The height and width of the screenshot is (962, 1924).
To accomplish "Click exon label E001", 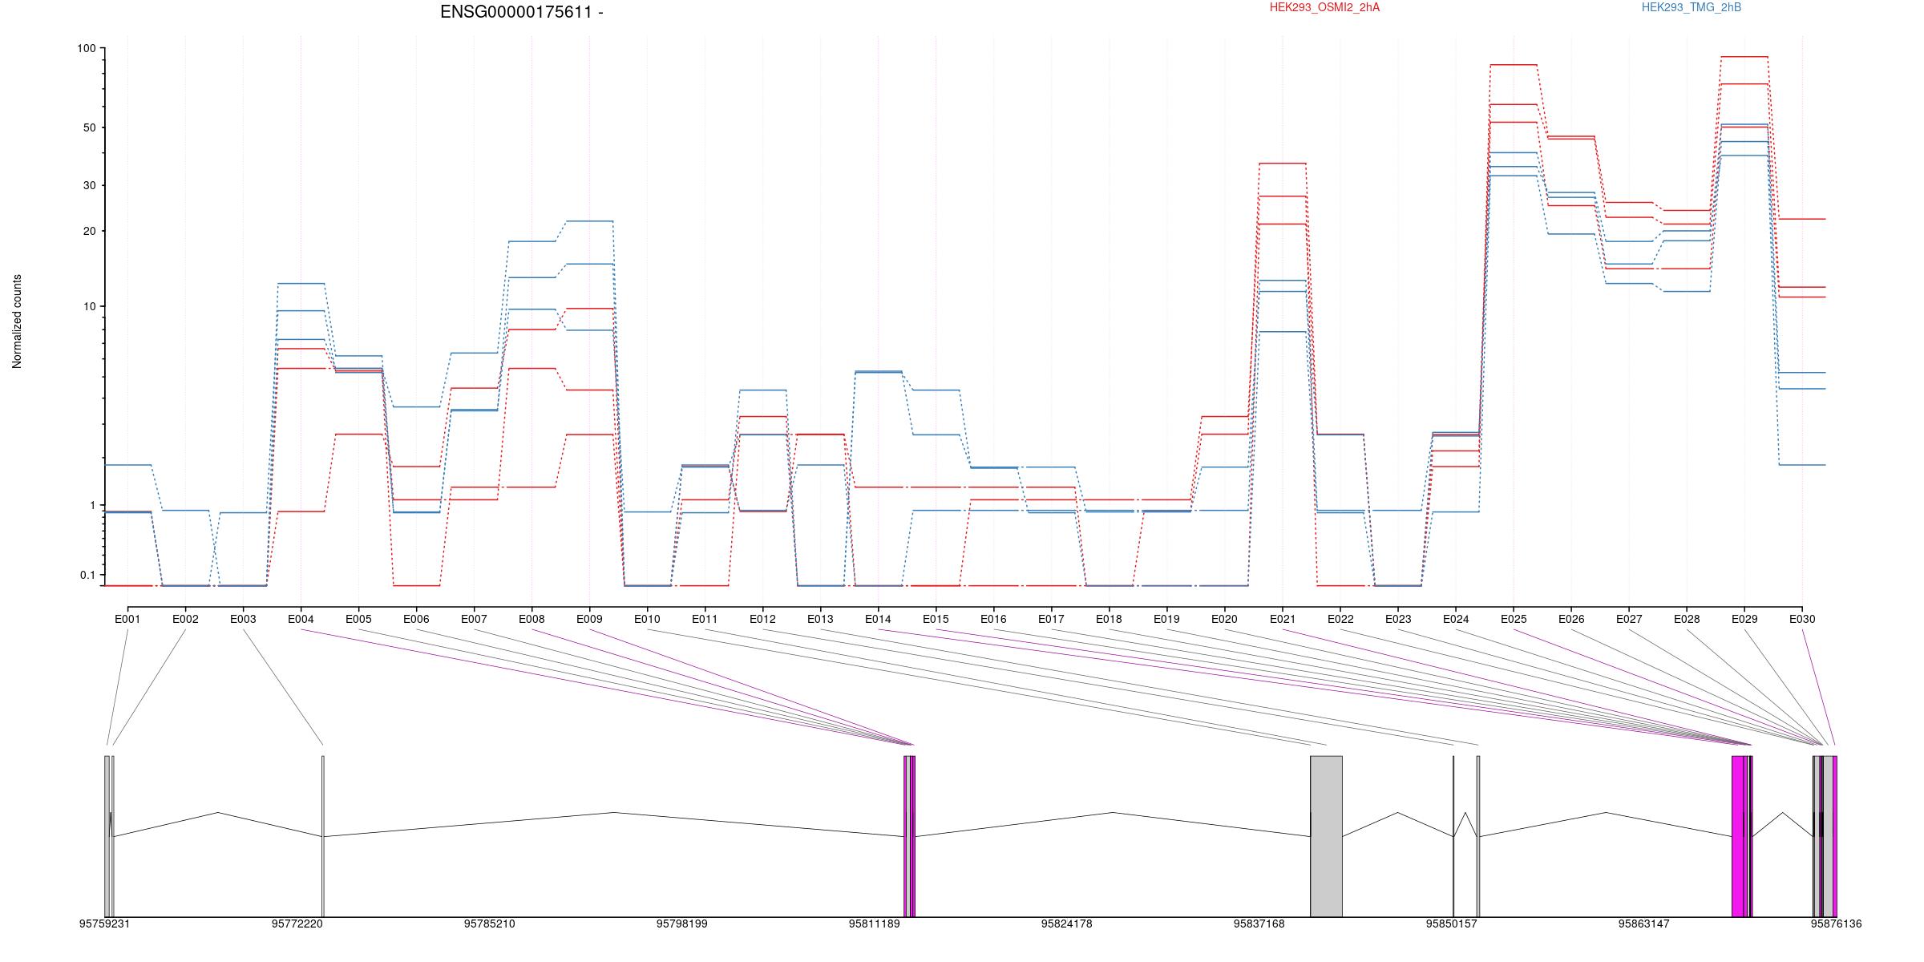I will pyautogui.click(x=127, y=619).
